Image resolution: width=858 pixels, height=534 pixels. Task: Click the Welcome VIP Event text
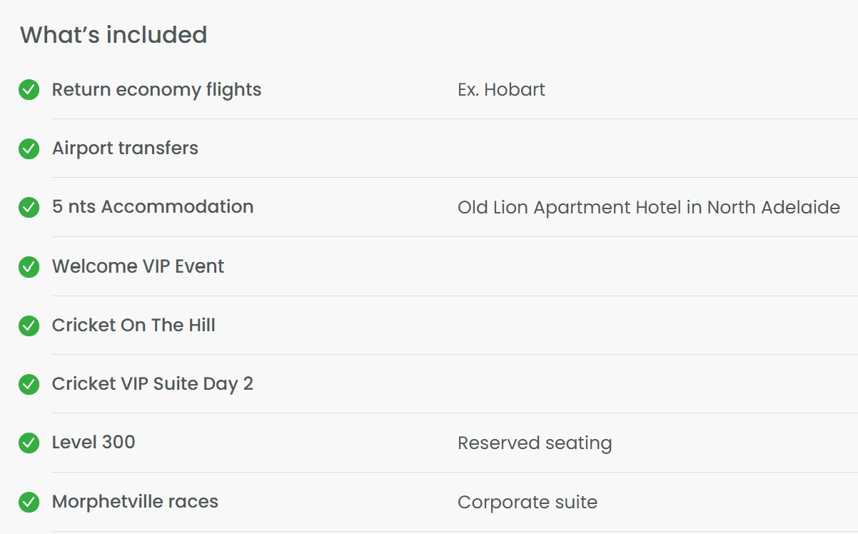138,266
